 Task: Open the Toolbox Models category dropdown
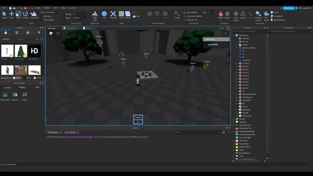[x=8, y=39]
